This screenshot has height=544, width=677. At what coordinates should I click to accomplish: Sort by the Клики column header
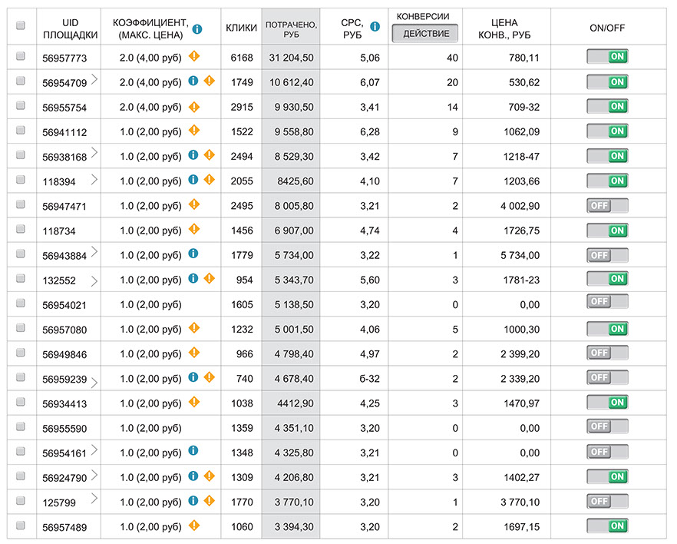[x=241, y=28]
